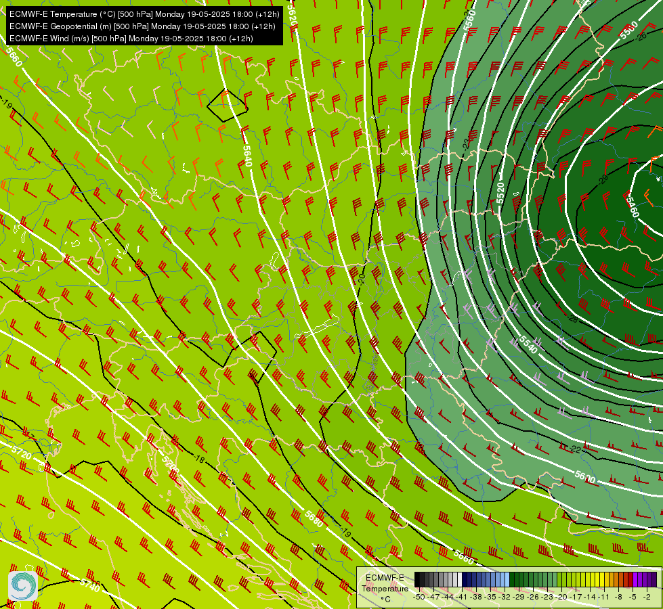Select the ECMWF-E Wind title line
Viewport: 663px width, 609px height.
pos(131,39)
